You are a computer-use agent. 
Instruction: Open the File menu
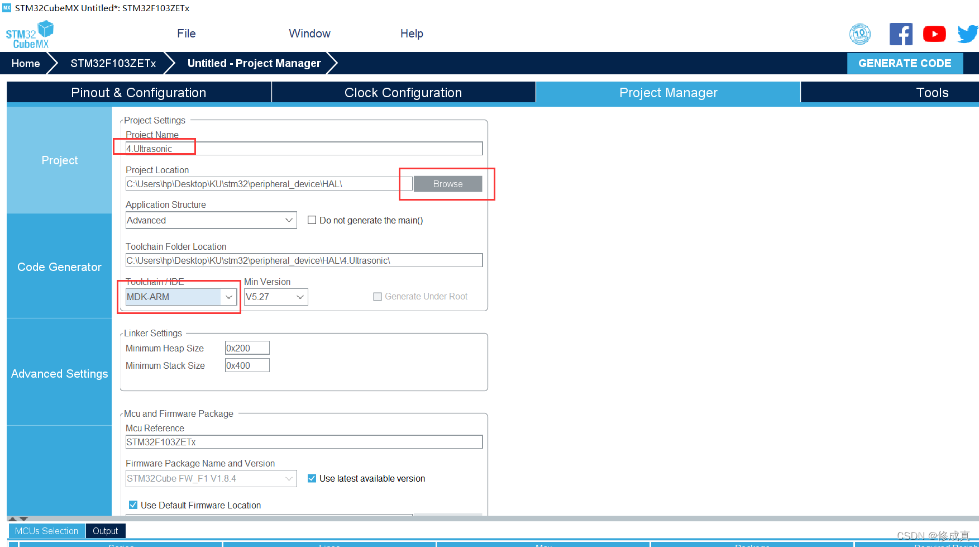pyautogui.click(x=187, y=34)
